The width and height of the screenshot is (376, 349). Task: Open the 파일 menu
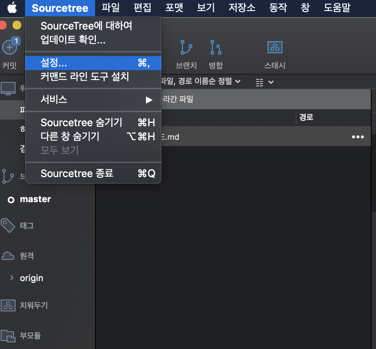[x=111, y=8]
